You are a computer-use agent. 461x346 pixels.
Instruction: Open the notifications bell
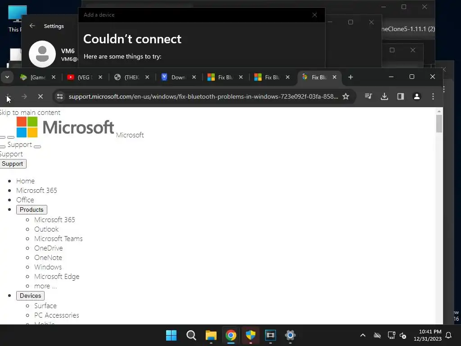(x=449, y=335)
